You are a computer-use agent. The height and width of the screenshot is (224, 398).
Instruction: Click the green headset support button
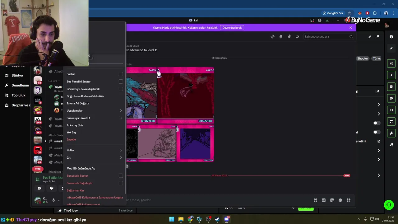tap(389, 205)
